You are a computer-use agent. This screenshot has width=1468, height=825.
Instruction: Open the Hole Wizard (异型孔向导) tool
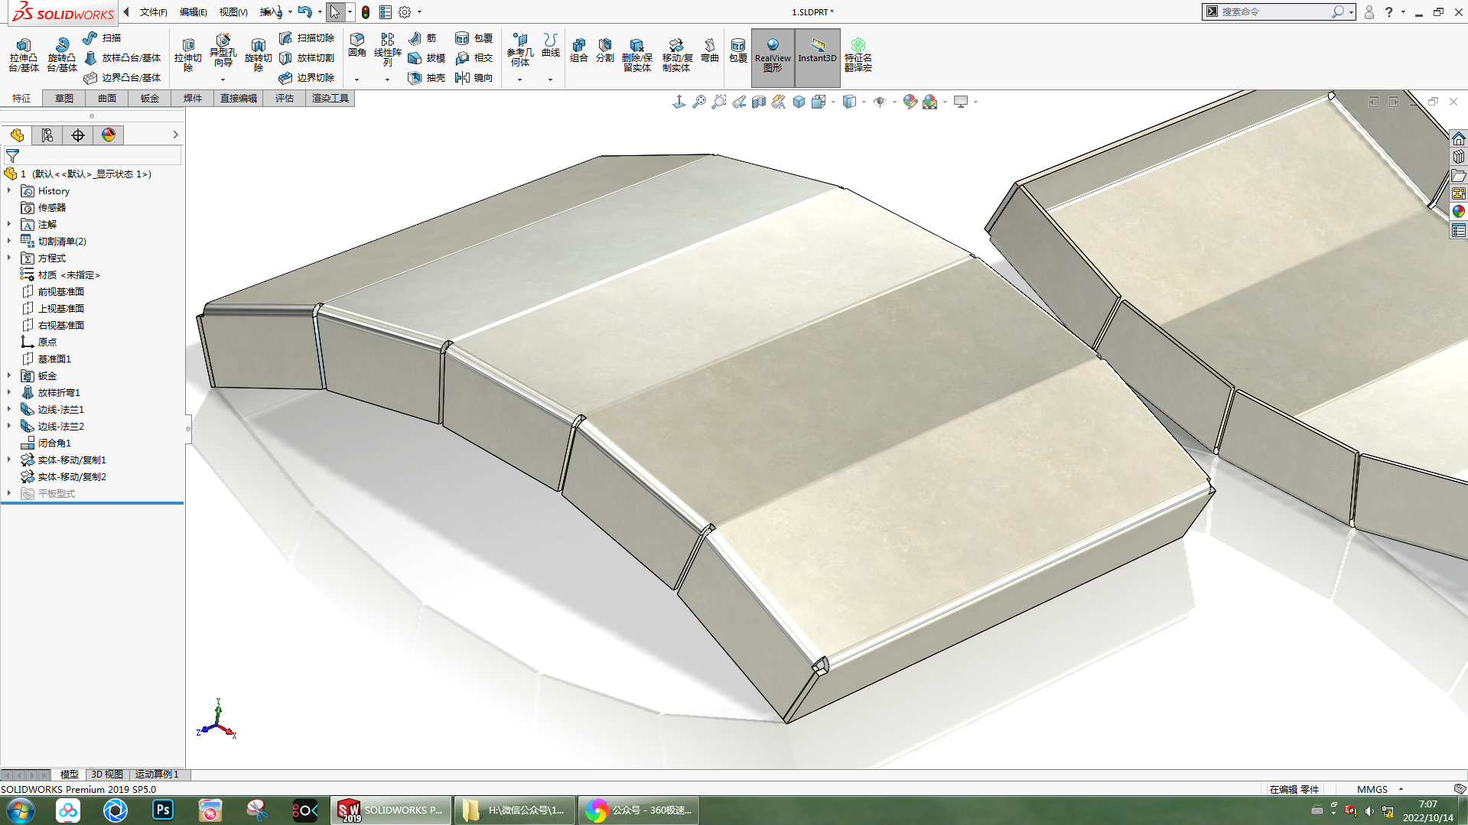pos(223,50)
